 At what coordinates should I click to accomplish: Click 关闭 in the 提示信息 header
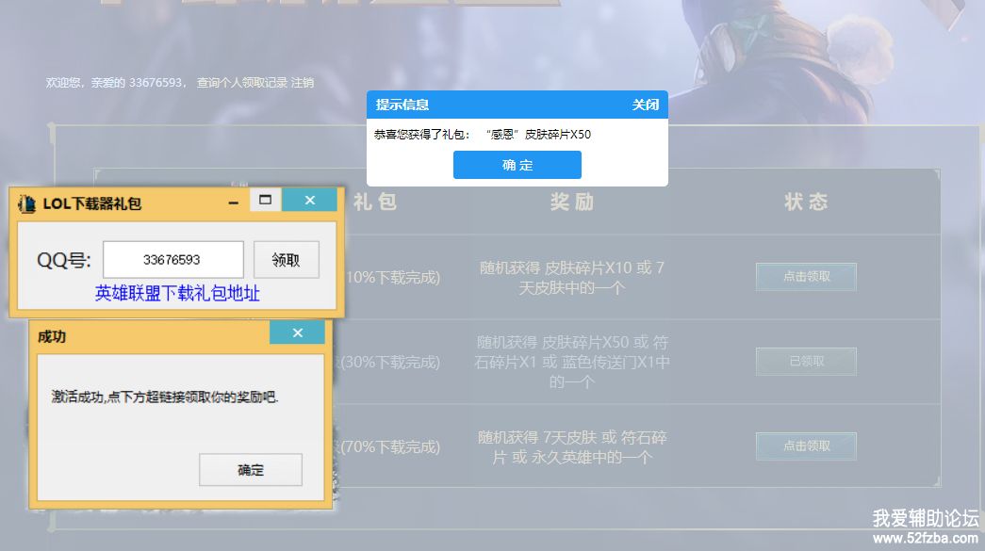pos(645,105)
